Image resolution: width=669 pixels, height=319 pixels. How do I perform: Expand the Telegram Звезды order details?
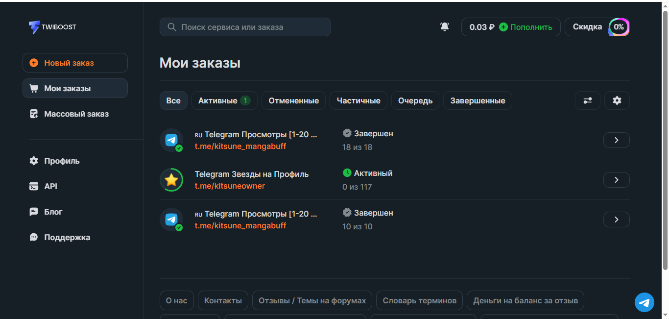coord(616,180)
